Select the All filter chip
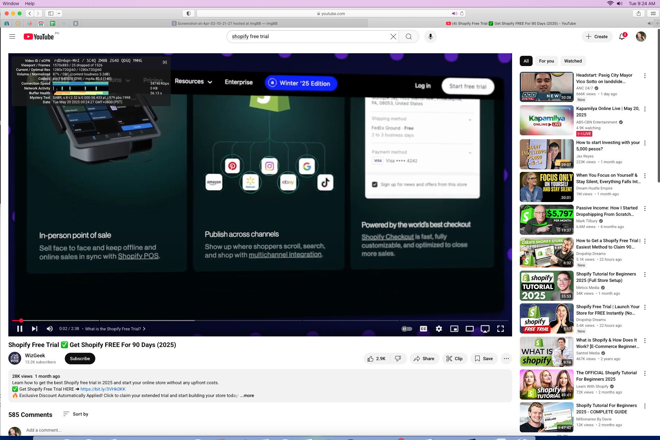Image resolution: width=660 pixels, height=440 pixels. (x=526, y=61)
